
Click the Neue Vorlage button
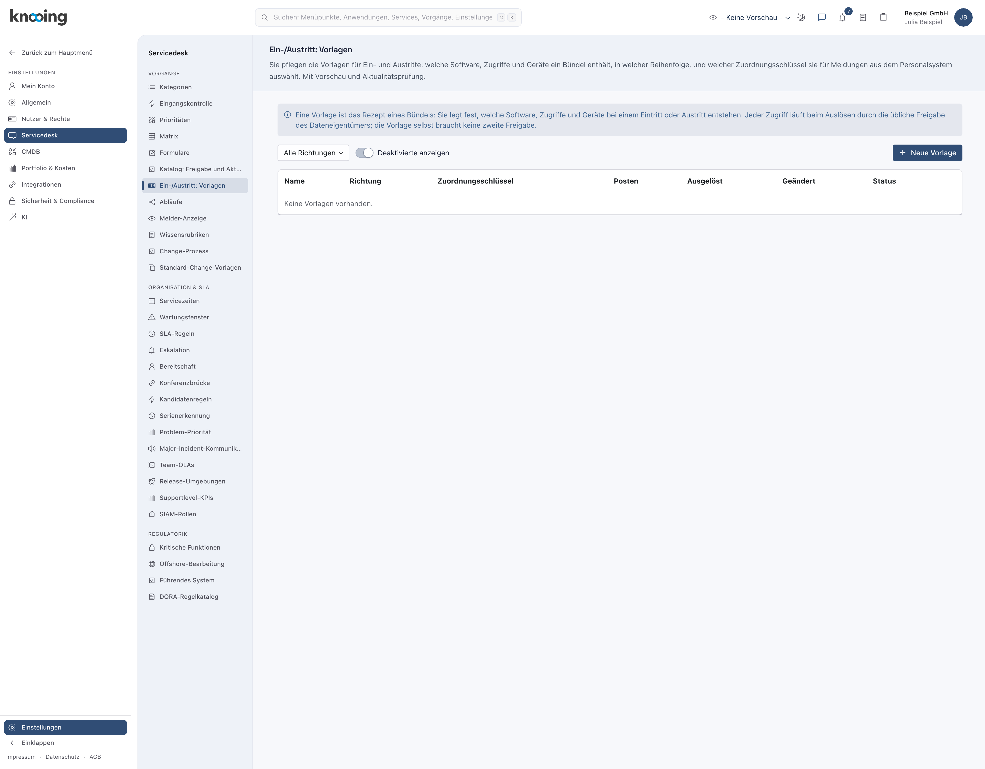click(x=927, y=153)
